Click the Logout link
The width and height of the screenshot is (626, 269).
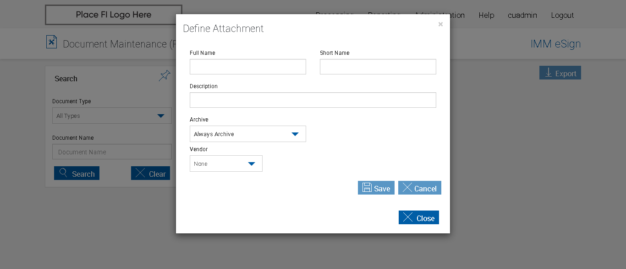[562, 15]
